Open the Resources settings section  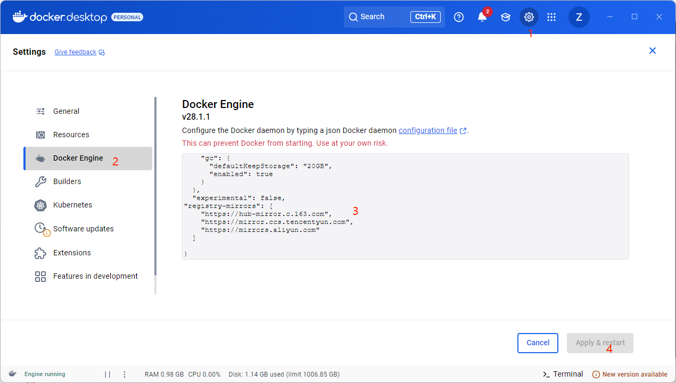point(71,135)
